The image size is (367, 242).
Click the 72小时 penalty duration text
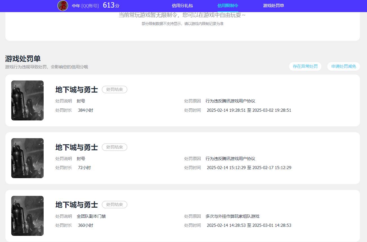tap(84, 167)
